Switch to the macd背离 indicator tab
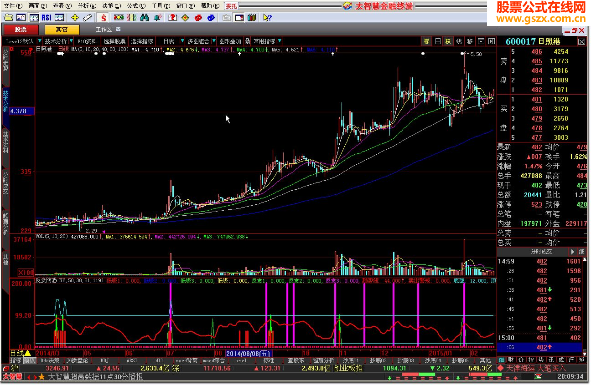 (x=187, y=360)
